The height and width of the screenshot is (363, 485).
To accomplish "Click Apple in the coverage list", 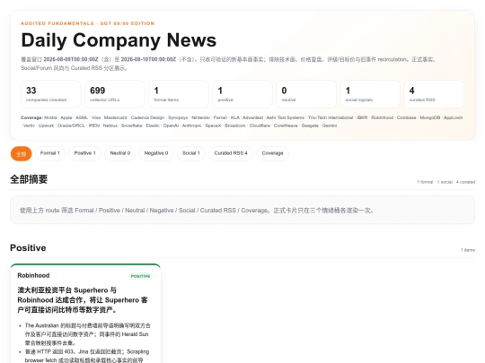I will pyautogui.click(x=66, y=117).
